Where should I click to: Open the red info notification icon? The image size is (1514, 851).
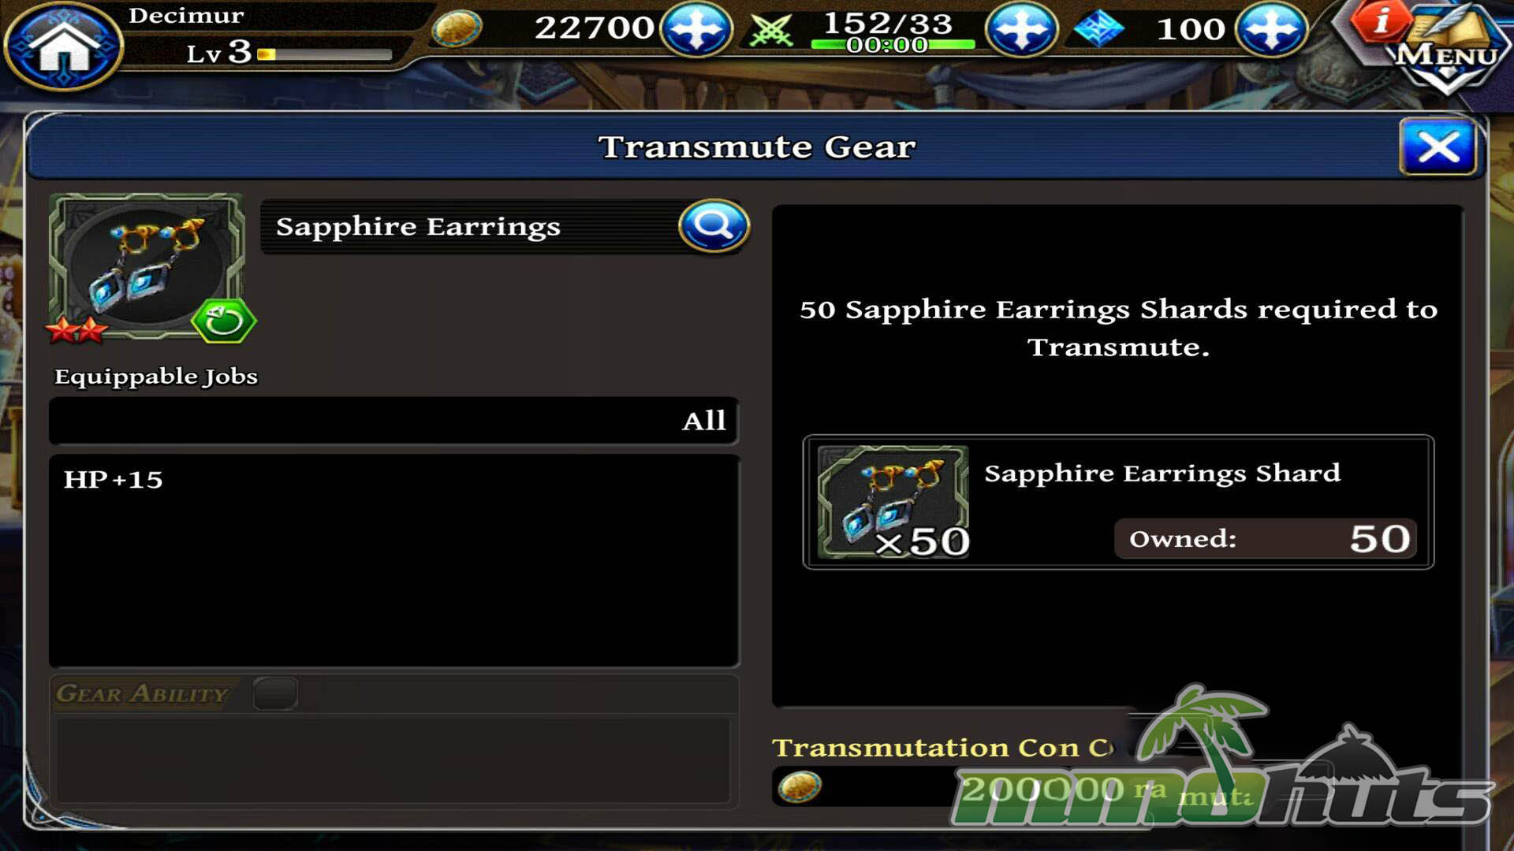1378,20
